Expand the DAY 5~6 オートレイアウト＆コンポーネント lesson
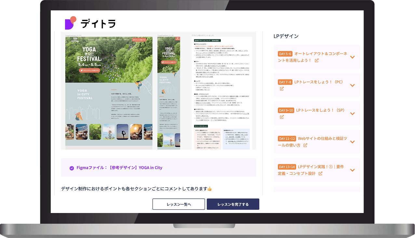The height and width of the screenshot is (238, 415). coord(353,57)
